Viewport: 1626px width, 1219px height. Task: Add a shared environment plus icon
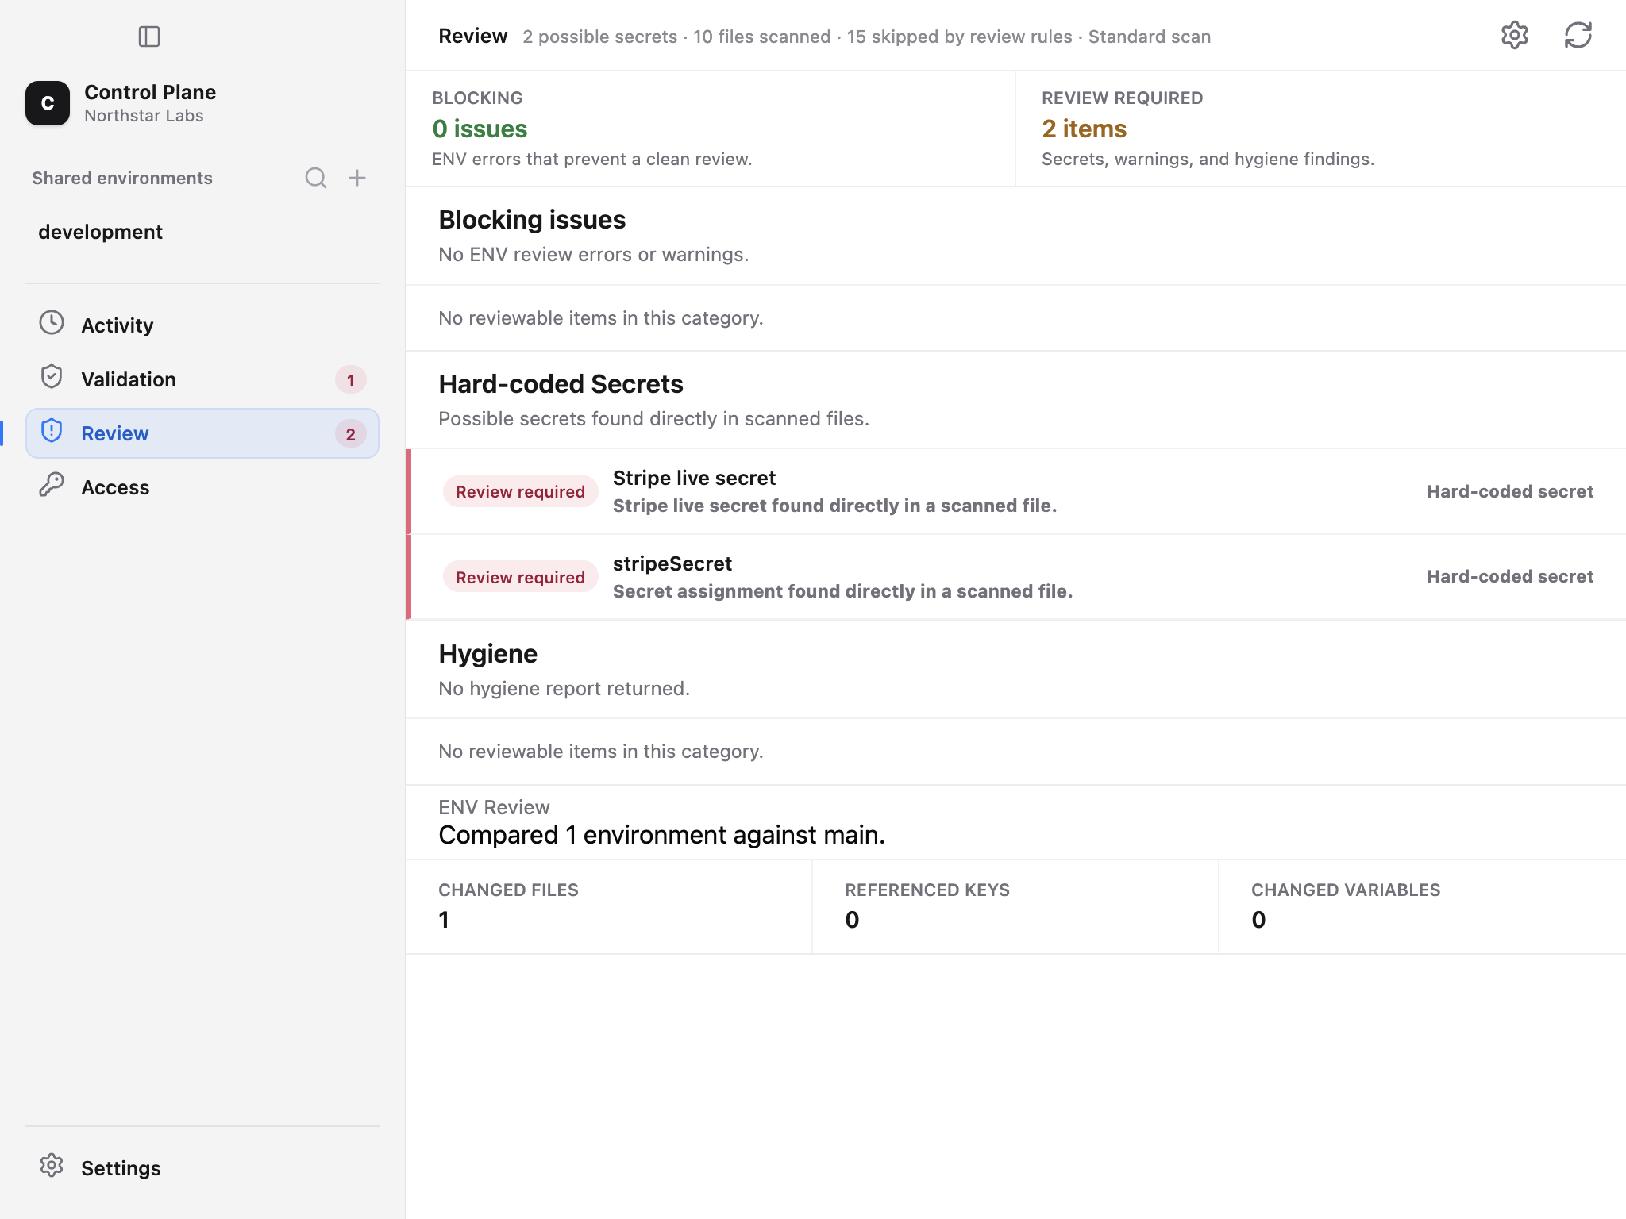(357, 178)
